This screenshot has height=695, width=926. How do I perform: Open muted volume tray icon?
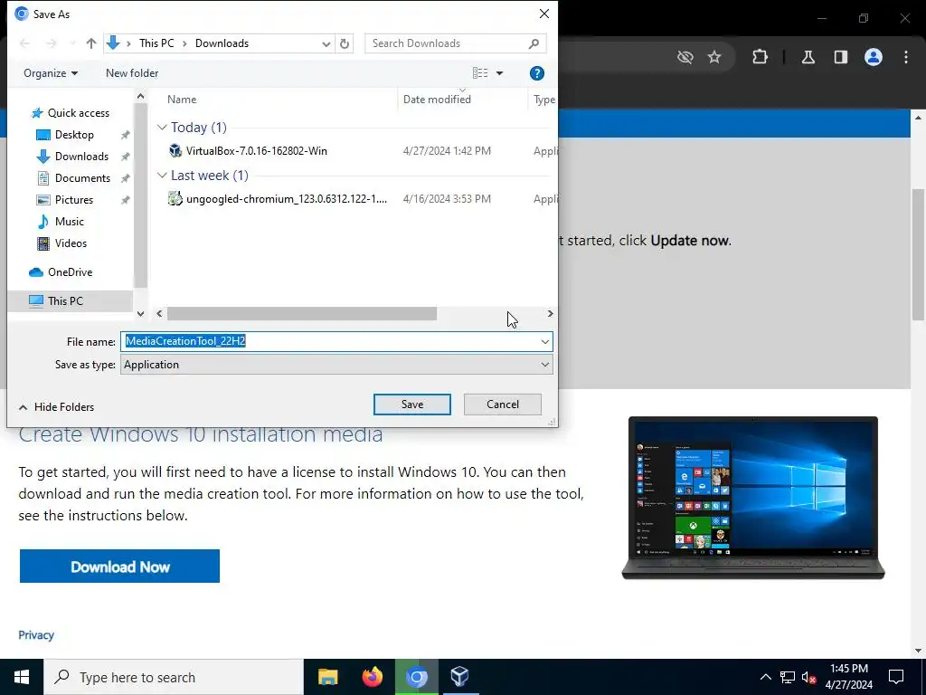tap(809, 677)
